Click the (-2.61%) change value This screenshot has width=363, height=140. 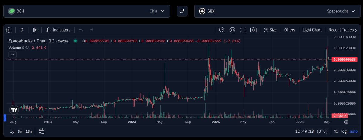pos(232,41)
